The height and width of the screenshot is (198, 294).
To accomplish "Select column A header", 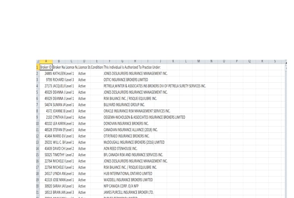I will point(46,61).
